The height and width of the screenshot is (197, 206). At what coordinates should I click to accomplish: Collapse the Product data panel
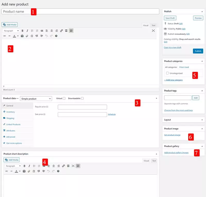click(x=156, y=98)
